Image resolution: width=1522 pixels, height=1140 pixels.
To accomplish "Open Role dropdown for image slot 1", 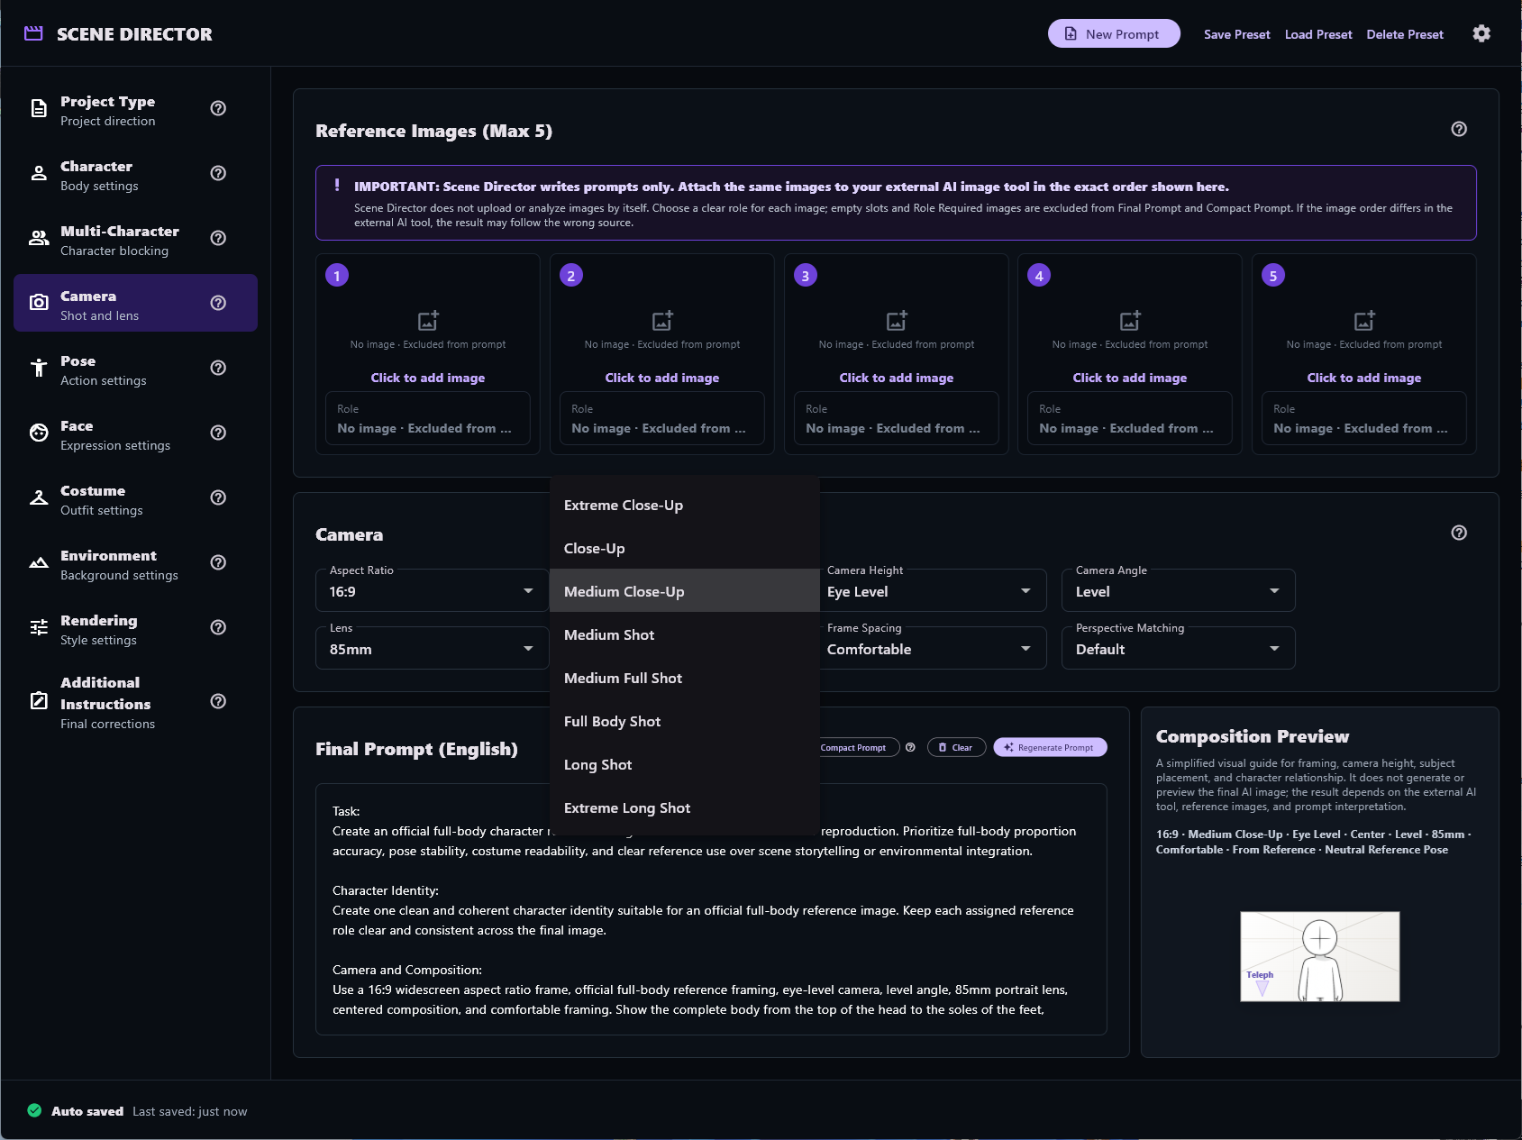I will [x=428, y=418].
